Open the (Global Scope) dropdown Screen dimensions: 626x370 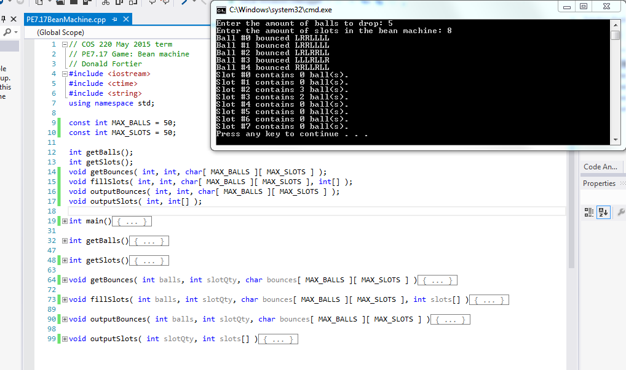(118, 33)
